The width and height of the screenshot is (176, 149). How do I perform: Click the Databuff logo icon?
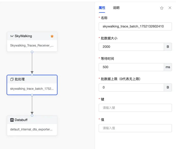click(x=12, y=120)
